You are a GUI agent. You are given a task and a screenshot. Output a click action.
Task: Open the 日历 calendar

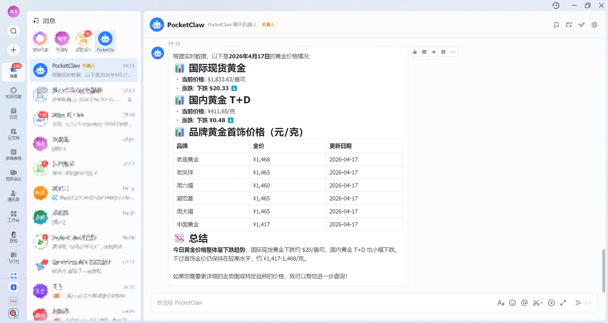click(x=13, y=114)
